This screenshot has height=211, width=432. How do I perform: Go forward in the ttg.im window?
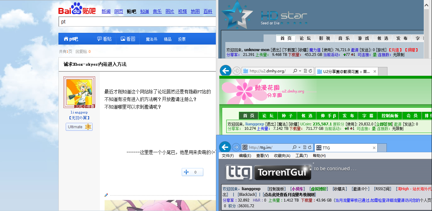pyautogui.click(x=236, y=147)
